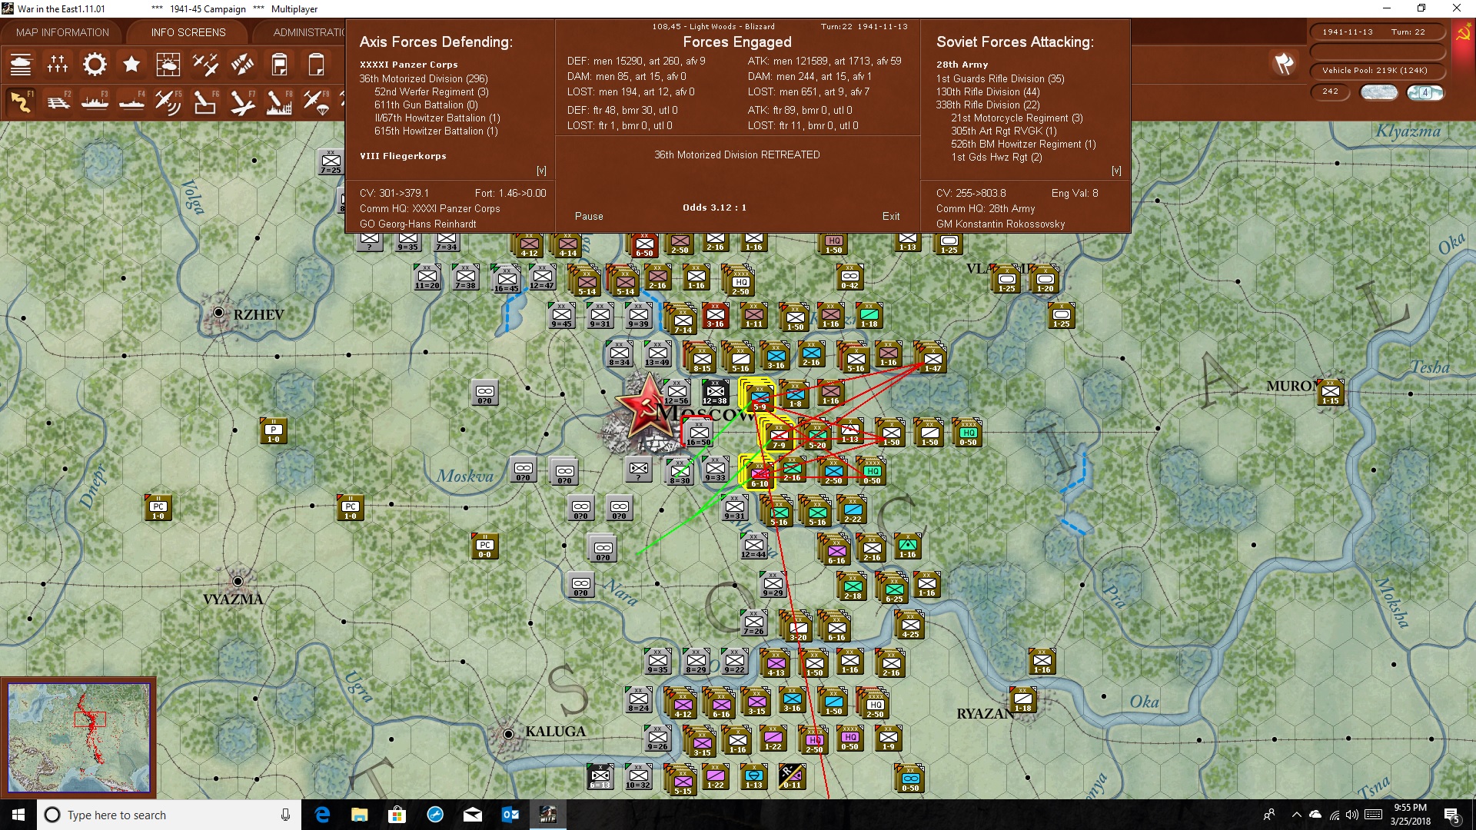Open the losses screen with crosses icon
The height and width of the screenshot is (830, 1476).
click(x=58, y=65)
